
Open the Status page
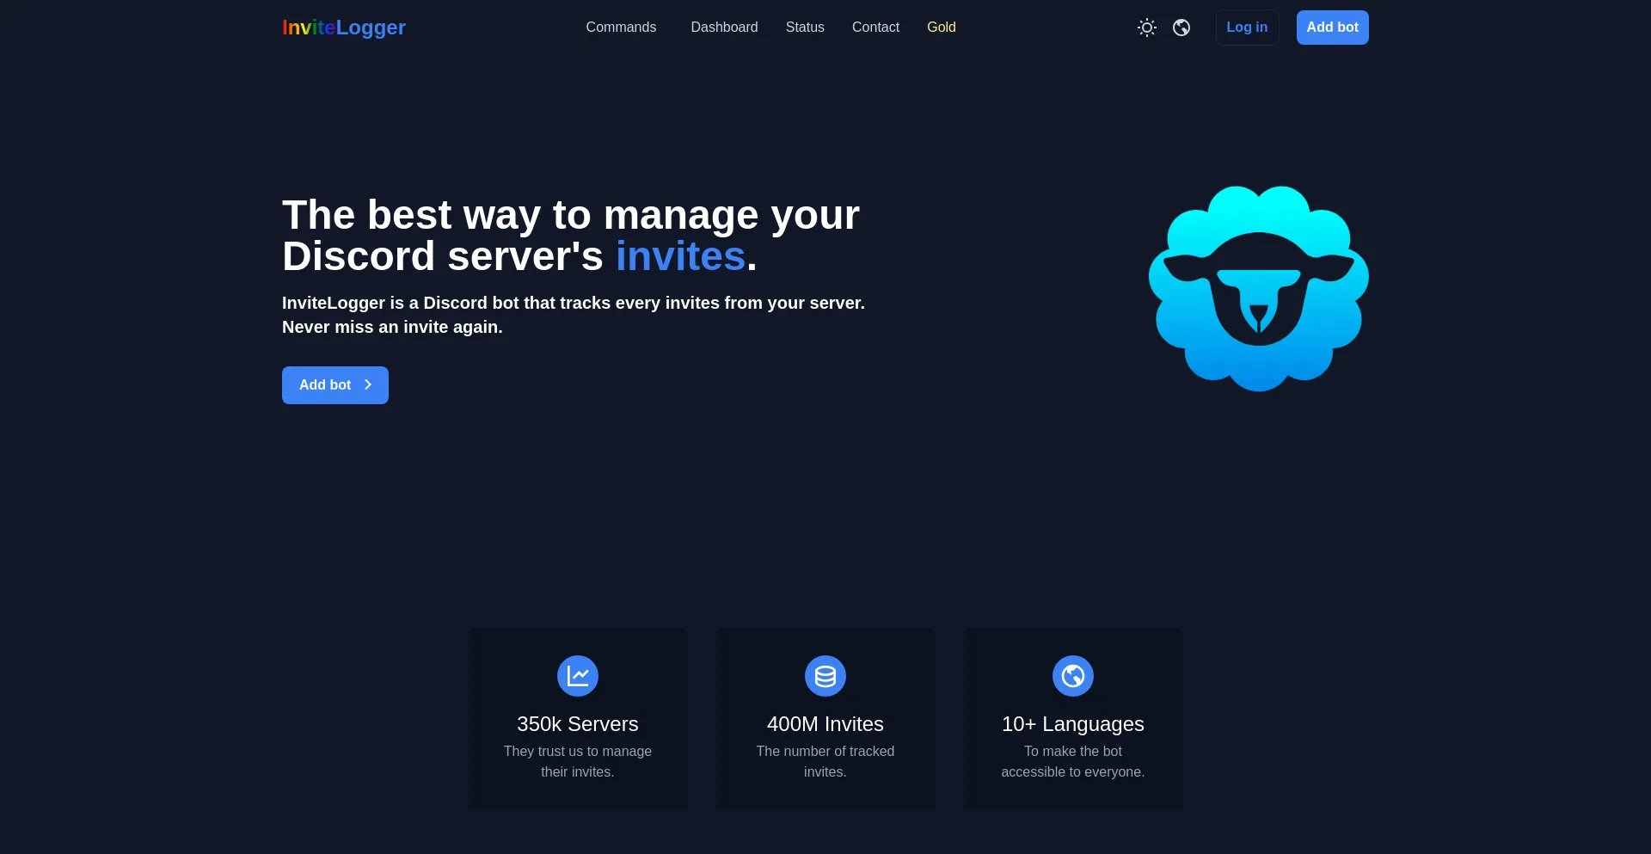pos(805,28)
